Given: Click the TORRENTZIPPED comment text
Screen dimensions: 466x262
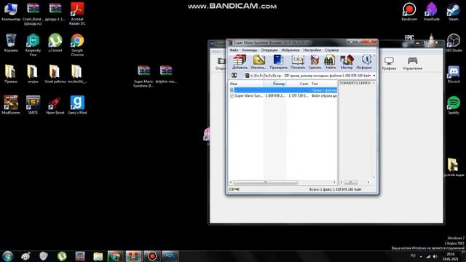Looking at the screenshot, I should [355, 83].
